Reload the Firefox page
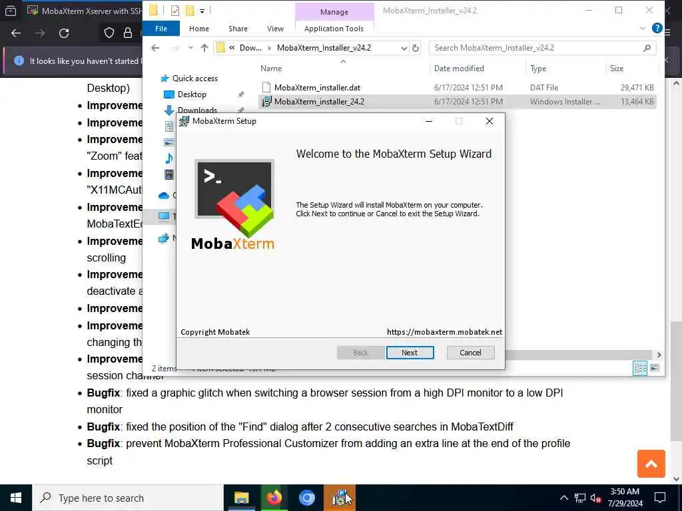682x511 pixels. coord(64,33)
